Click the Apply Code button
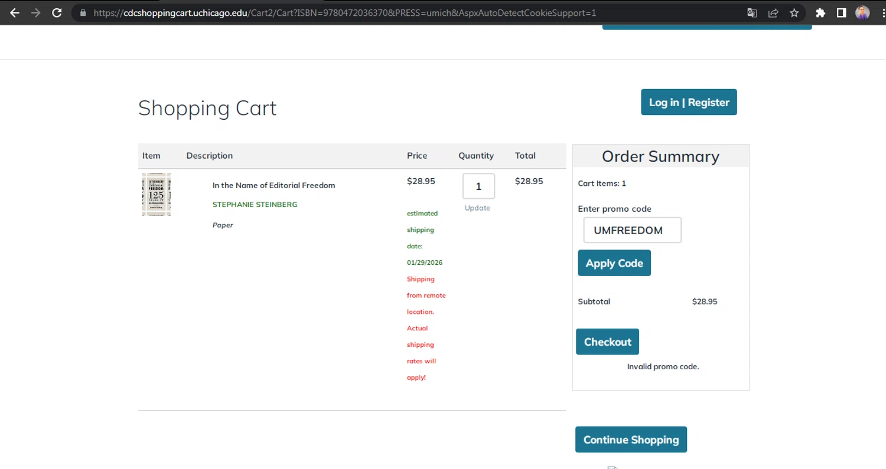The image size is (886, 469). point(614,263)
